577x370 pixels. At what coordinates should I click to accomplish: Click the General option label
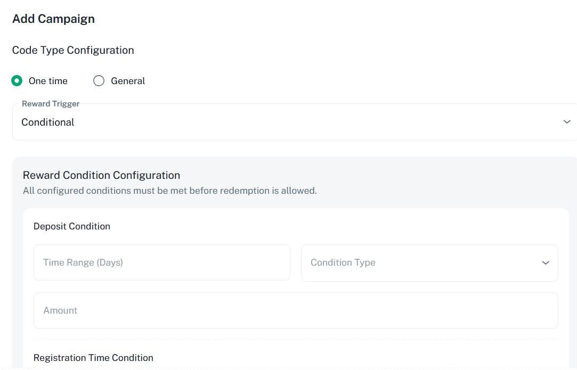click(x=128, y=81)
